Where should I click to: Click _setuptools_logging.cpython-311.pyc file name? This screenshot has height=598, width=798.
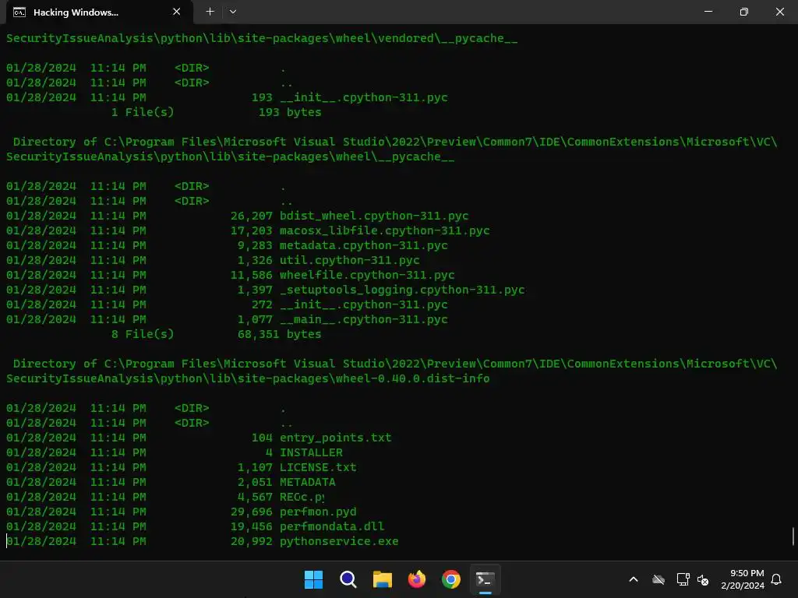coord(402,290)
